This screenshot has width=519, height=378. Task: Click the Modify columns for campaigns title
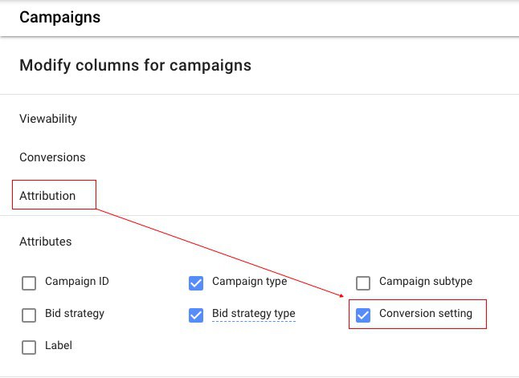(x=135, y=66)
